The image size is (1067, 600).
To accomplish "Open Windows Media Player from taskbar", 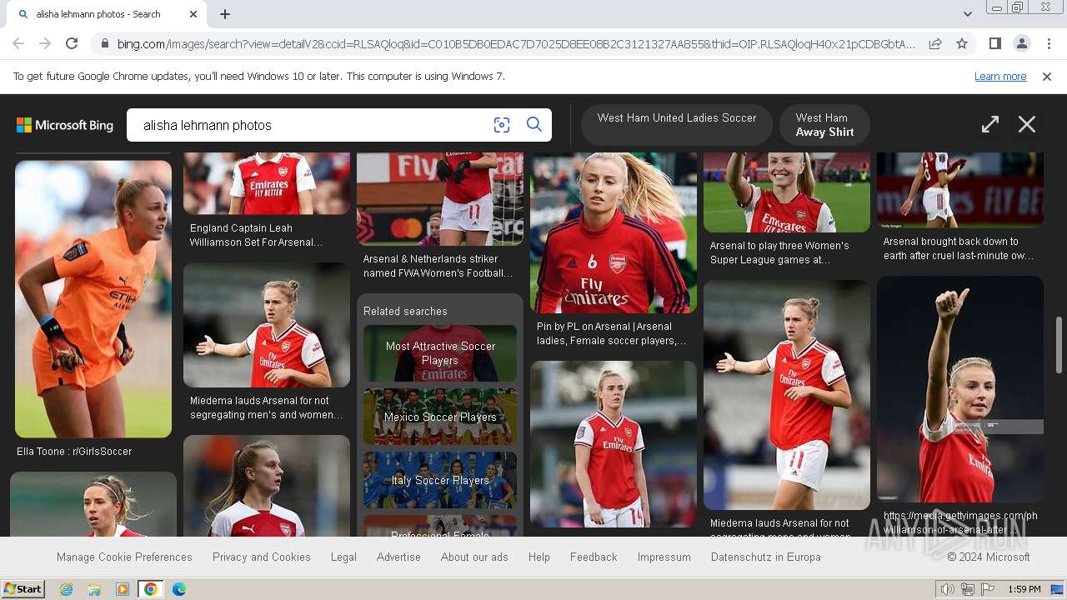I will [123, 589].
